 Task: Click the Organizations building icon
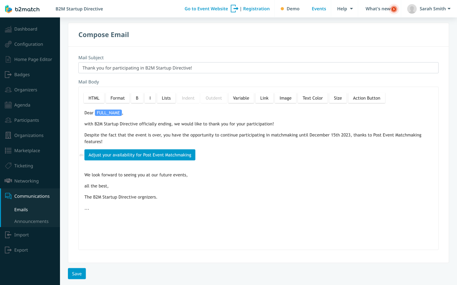coord(8,136)
